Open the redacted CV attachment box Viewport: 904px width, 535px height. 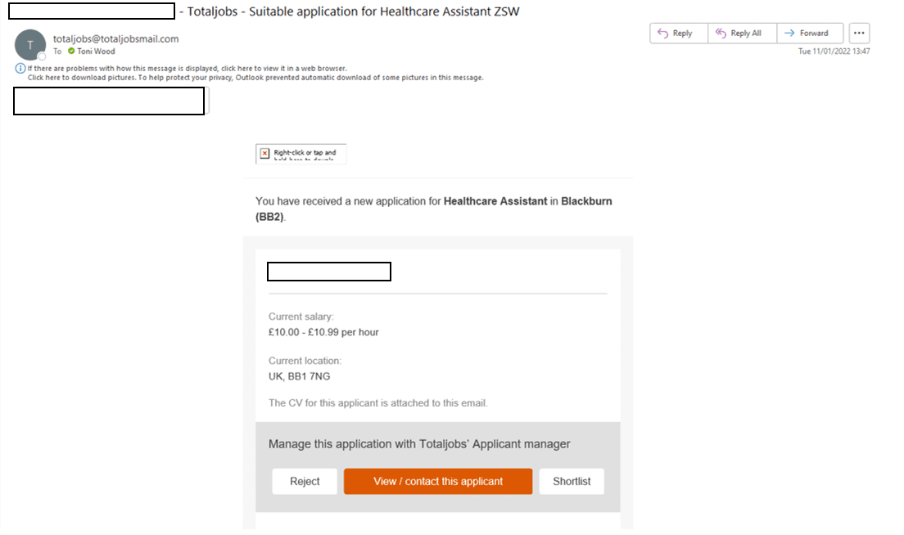click(109, 101)
